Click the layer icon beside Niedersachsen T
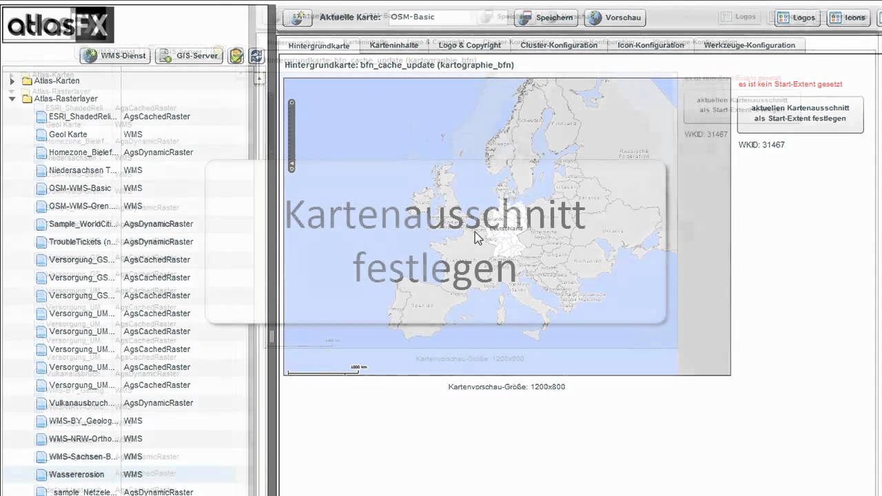 pyautogui.click(x=41, y=170)
